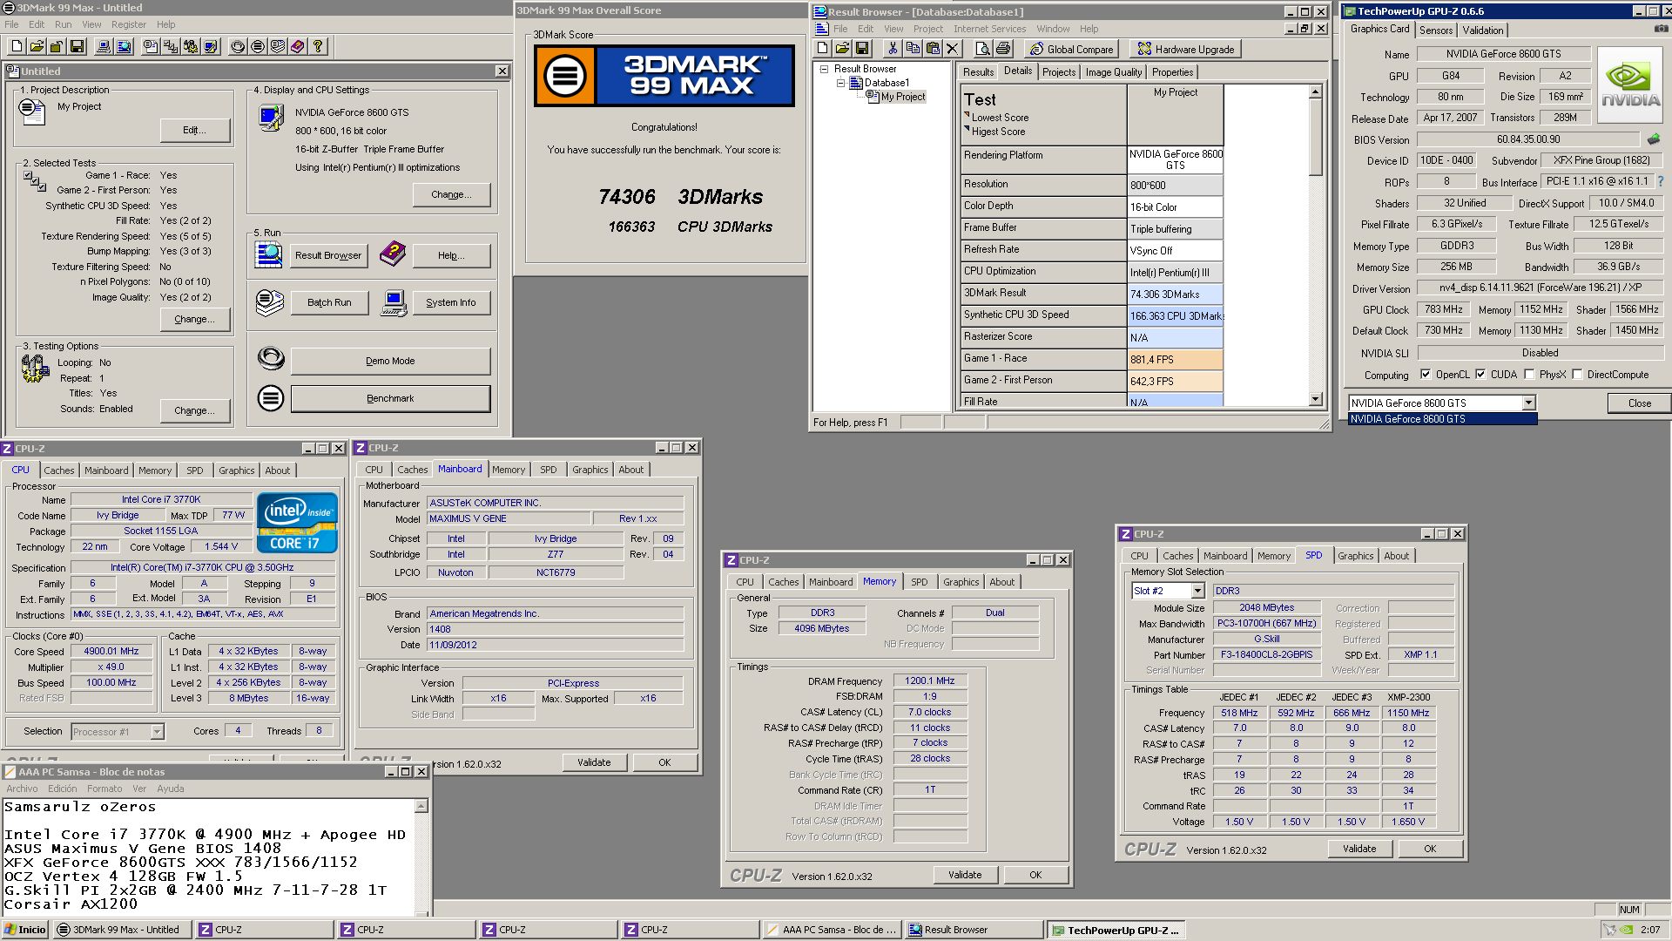This screenshot has height=941, width=1672.
Task: Open GPU-Z graphics card selection dropdown
Action: coord(1528,403)
